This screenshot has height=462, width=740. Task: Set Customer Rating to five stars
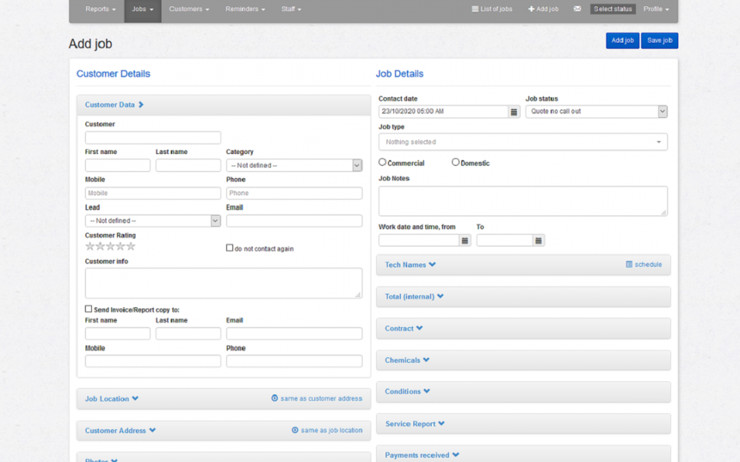(131, 246)
